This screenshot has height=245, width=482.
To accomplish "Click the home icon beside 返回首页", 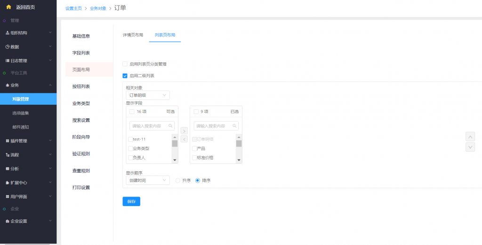I will pos(8,7).
